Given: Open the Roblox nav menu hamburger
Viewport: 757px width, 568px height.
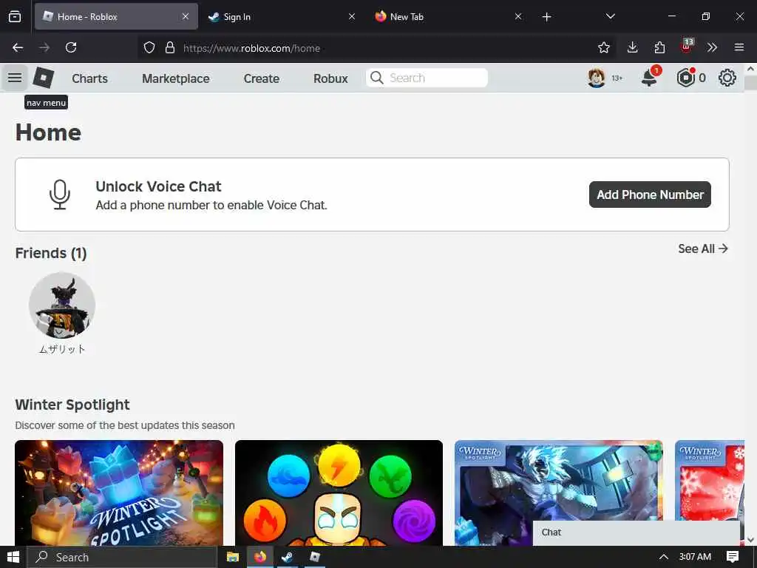Looking at the screenshot, I should (15, 78).
